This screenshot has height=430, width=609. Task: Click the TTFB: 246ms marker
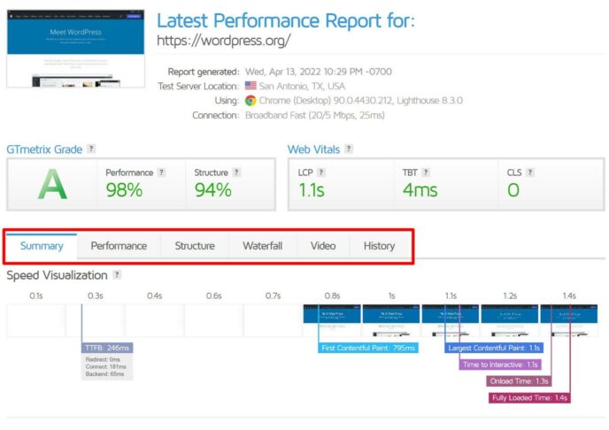pos(107,348)
